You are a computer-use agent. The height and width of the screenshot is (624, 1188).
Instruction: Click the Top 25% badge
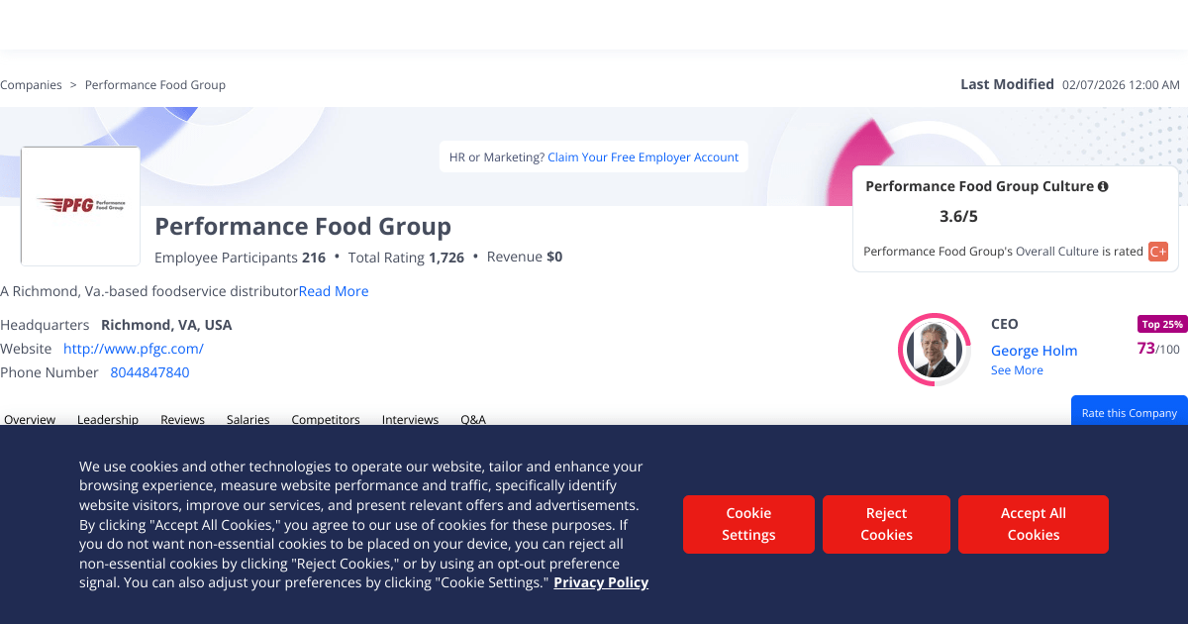(1162, 324)
